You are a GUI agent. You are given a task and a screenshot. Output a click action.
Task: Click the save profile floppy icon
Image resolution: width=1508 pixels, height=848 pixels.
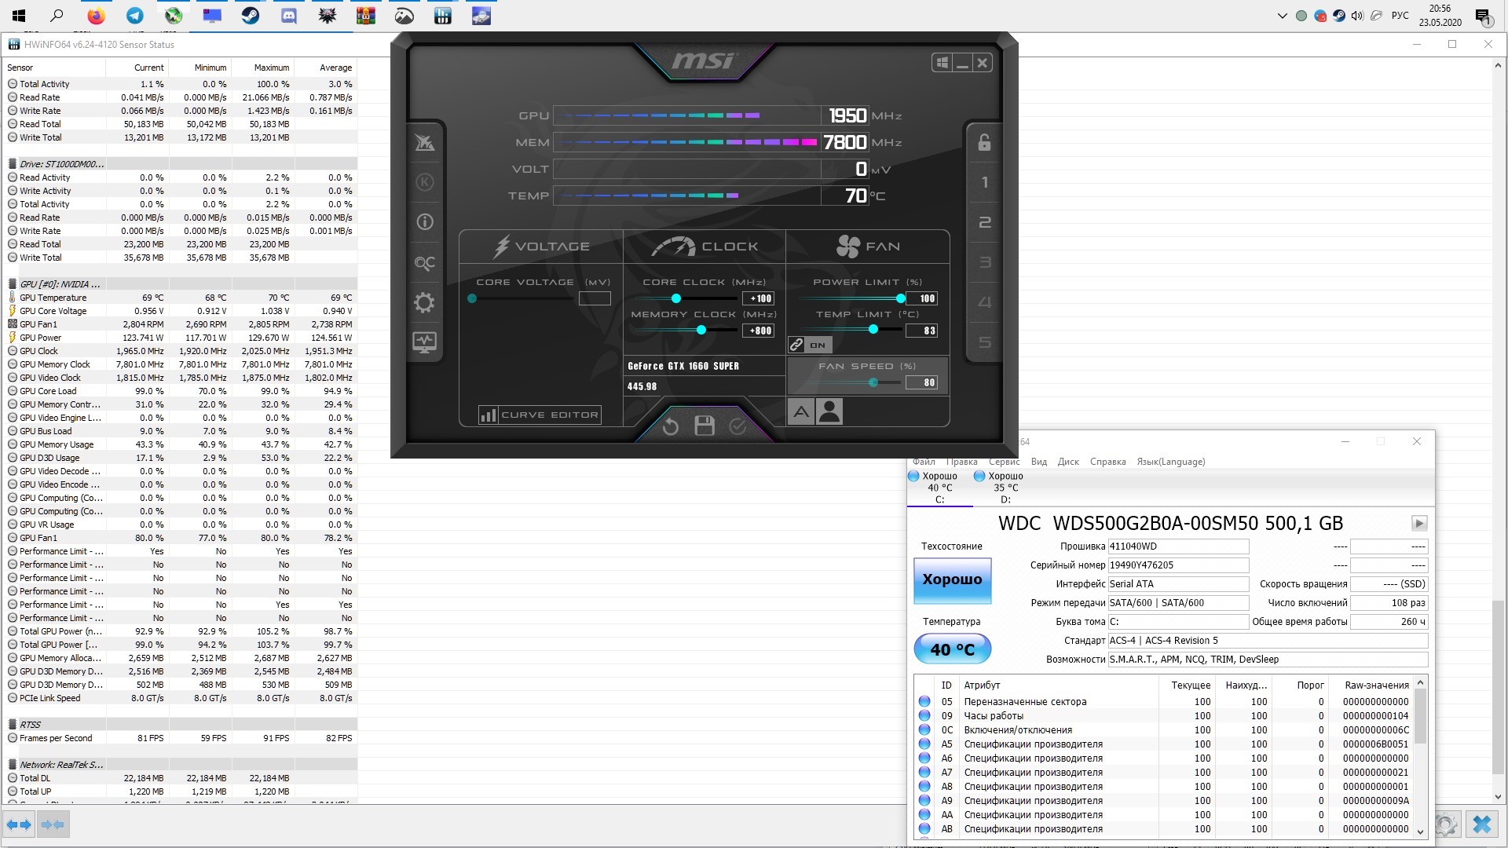pos(705,426)
